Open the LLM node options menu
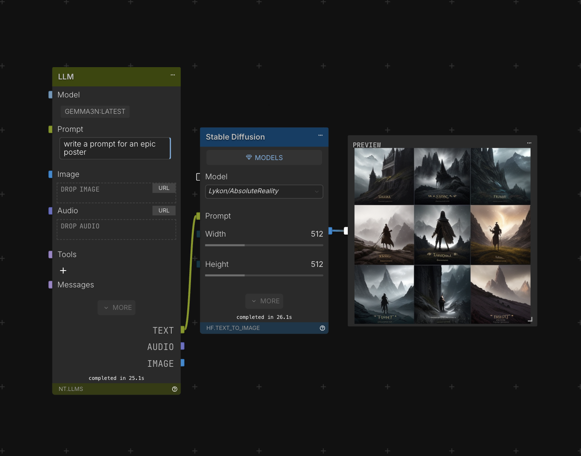This screenshot has height=456, width=581. click(172, 76)
